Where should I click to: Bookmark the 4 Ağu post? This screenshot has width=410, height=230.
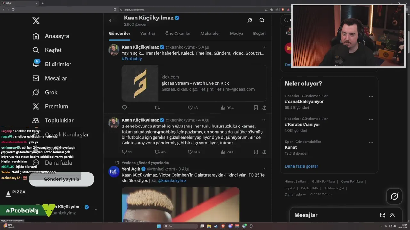pyautogui.click(x=256, y=152)
